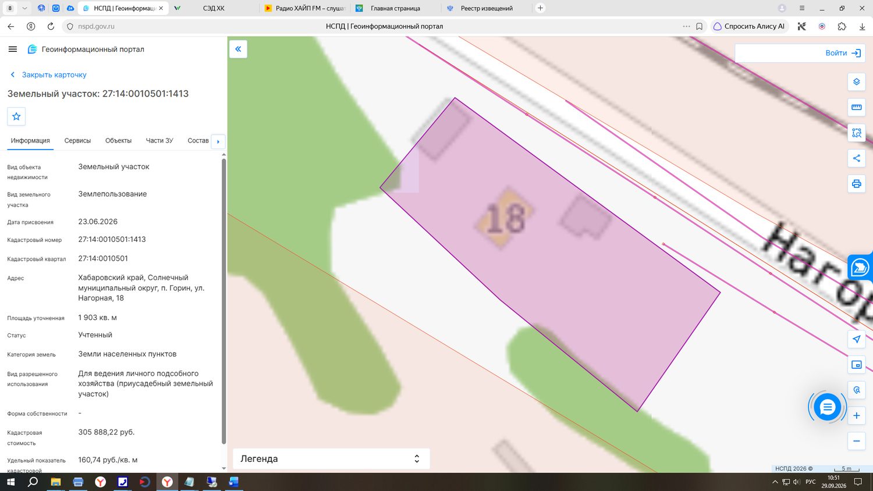Zoom out with the minus button

coord(856,441)
